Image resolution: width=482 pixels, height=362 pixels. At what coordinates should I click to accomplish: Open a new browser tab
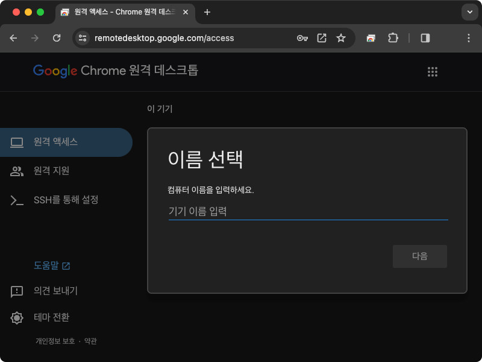point(207,12)
